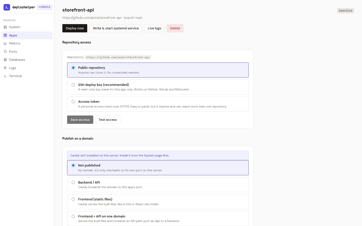
Task: Click the System server icon in sidebar
Action: pyautogui.click(x=5, y=27)
